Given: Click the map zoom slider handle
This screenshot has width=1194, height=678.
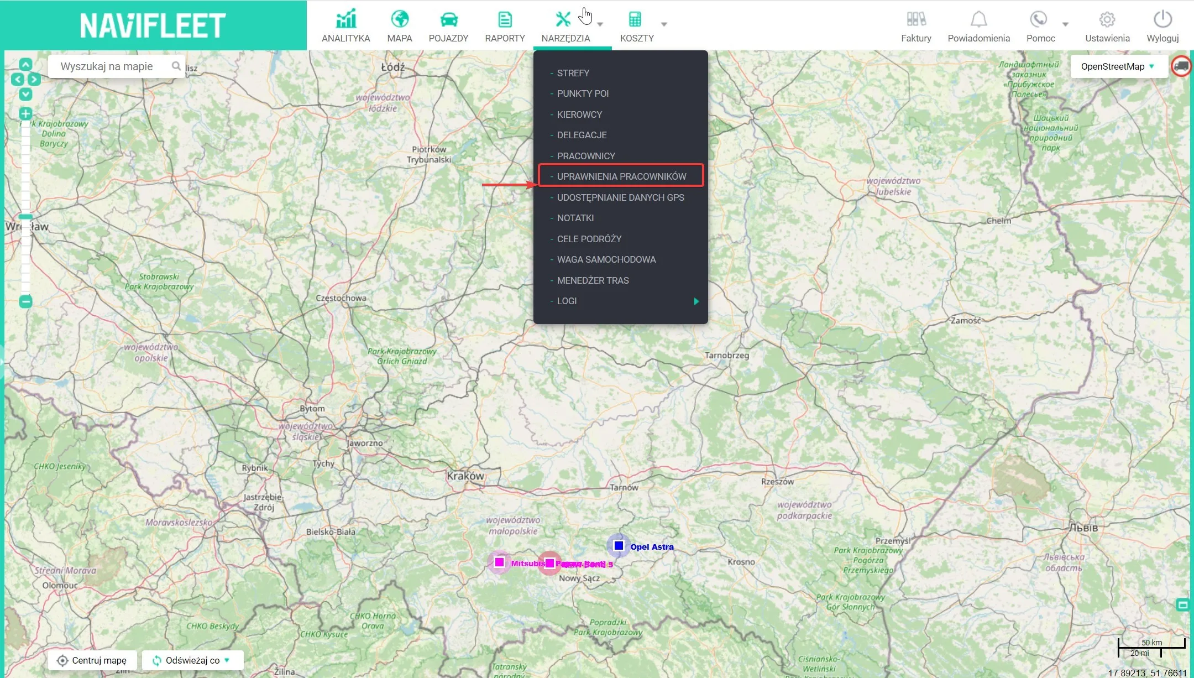Looking at the screenshot, I should 25,217.
